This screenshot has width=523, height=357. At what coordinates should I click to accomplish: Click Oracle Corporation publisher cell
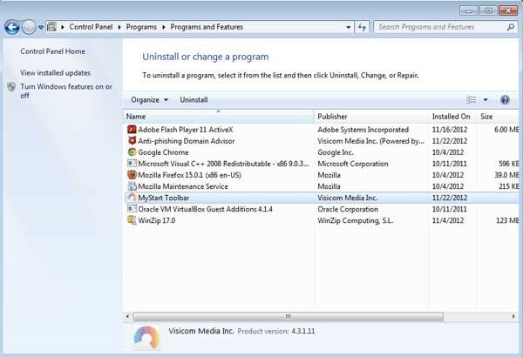(348, 209)
